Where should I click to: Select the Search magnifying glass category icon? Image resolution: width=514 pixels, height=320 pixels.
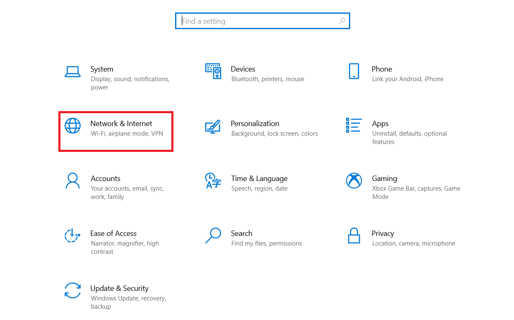point(213,236)
